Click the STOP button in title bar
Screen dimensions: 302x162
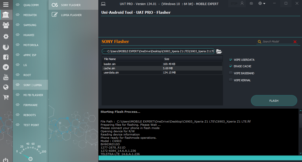coord(234,3)
